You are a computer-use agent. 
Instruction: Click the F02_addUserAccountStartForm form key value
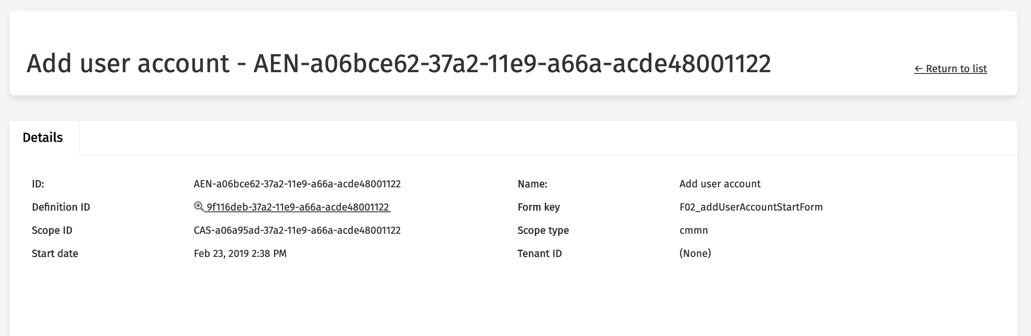(x=751, y=207)
